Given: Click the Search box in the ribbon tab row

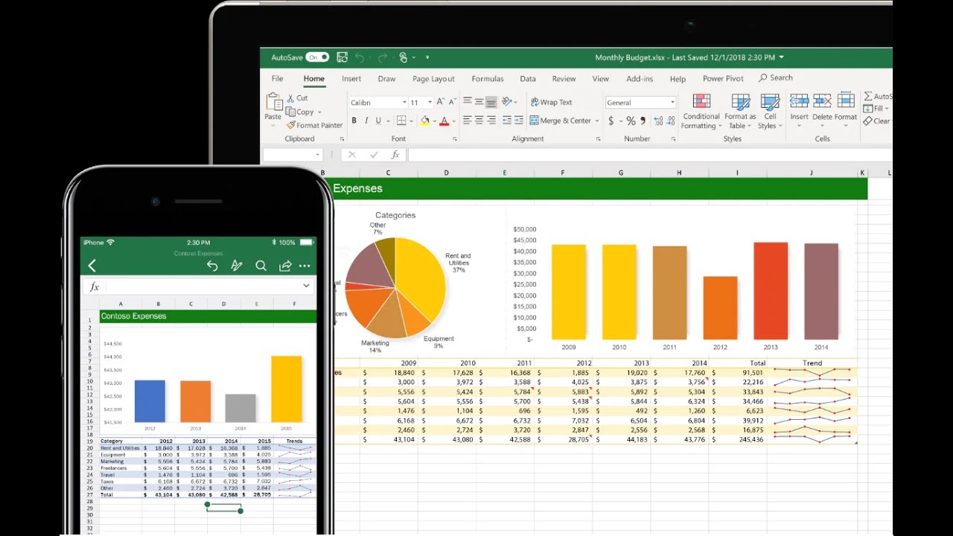Looking at the screenshot, I should click(776, 78).
